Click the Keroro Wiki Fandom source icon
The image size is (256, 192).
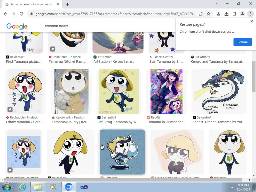tap(53, 117)
